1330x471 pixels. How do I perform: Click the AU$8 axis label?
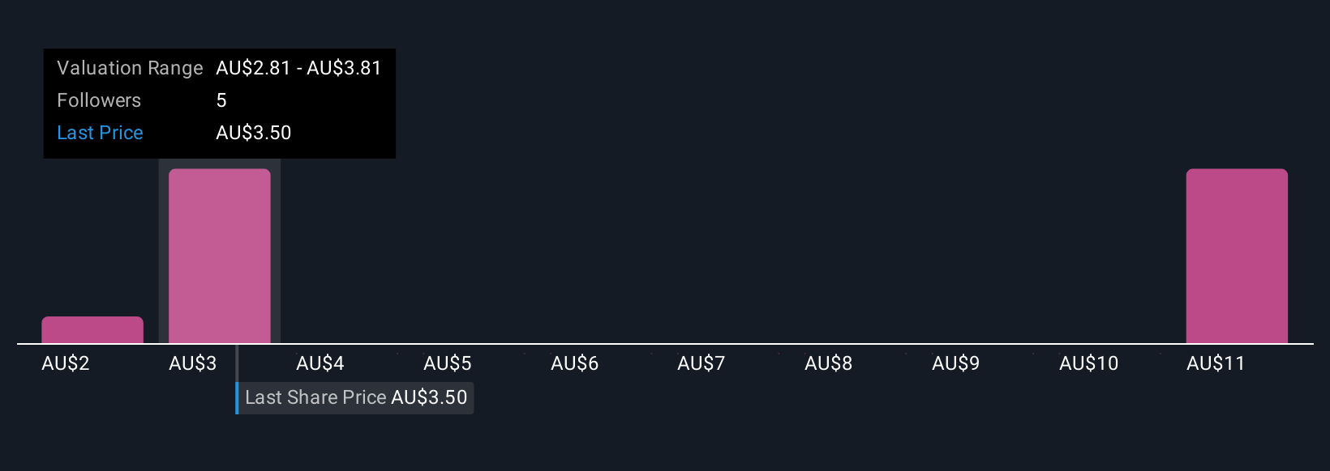click(829, 363)
